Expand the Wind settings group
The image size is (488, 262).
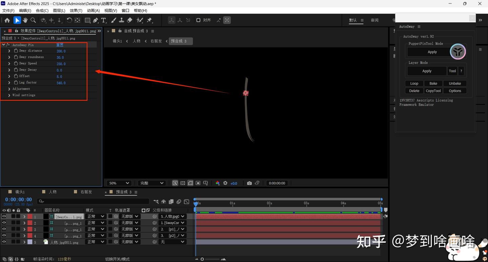coord(9,95)
